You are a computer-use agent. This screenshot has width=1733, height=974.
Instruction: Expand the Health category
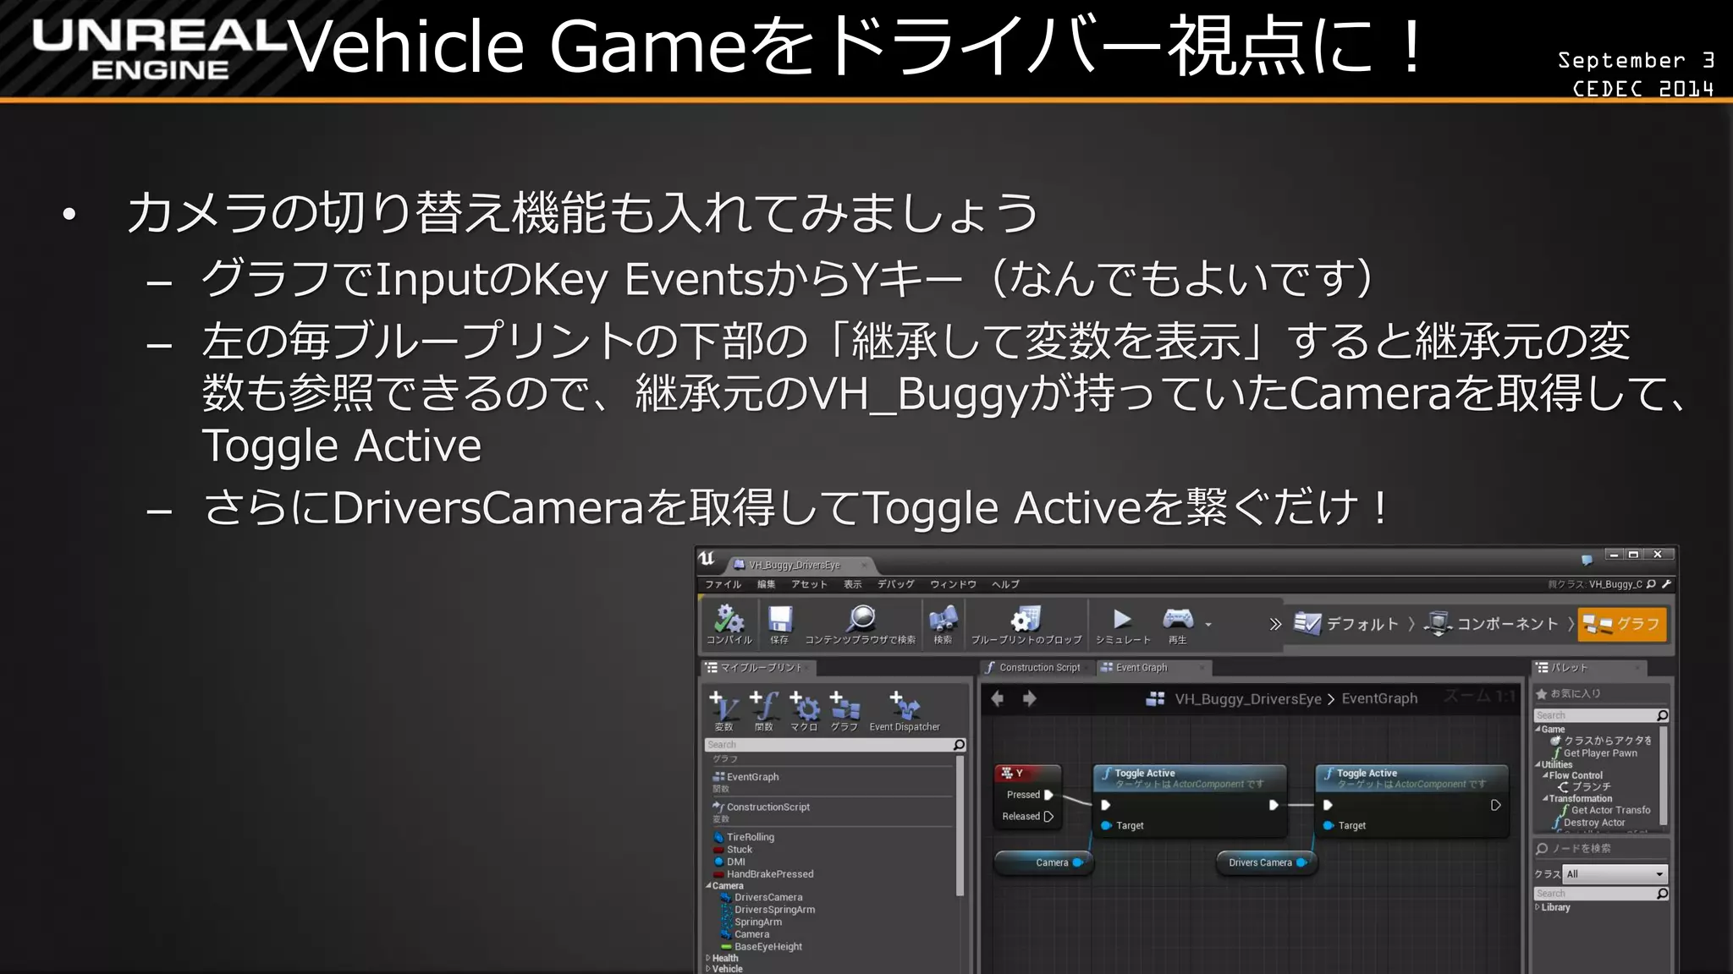pyautogui.click(x=708, y=958)
